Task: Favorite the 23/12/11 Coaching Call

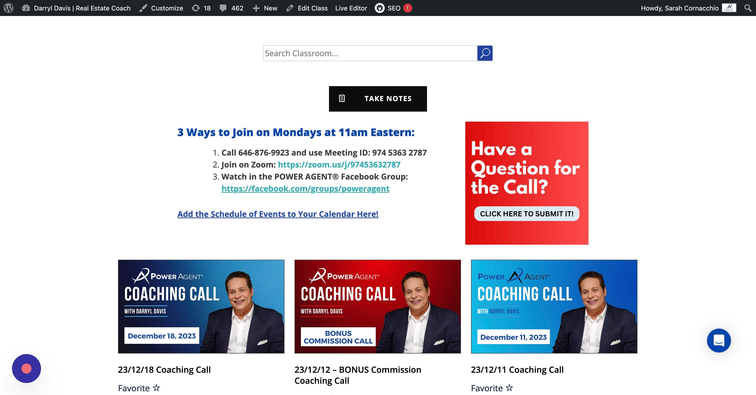Action: point(492,388)
